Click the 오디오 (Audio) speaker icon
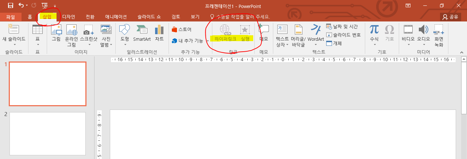Image resolution: width=467 pixels, height=159 pixels. [423, 30]
